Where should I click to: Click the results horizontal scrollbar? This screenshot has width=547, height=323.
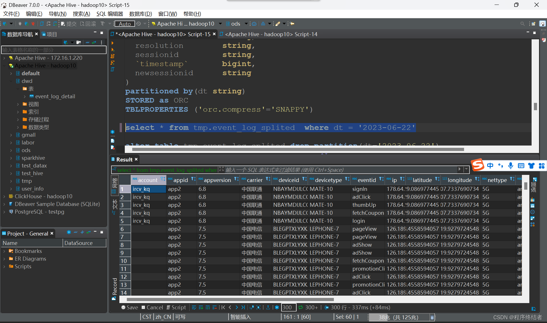pyautogui.click(x=230, y=300)
